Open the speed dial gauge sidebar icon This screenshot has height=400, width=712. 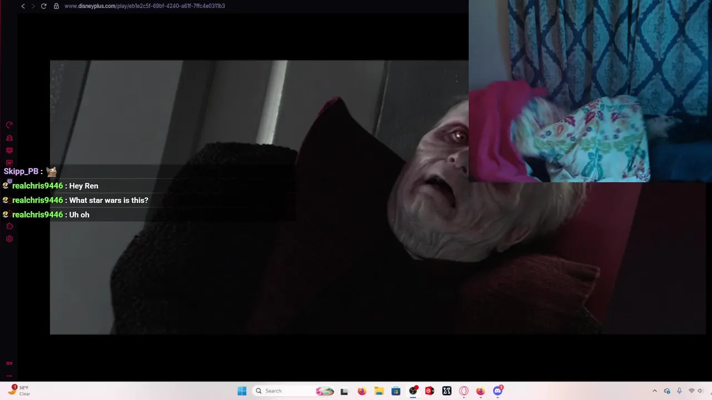click(x=9, y=125)
